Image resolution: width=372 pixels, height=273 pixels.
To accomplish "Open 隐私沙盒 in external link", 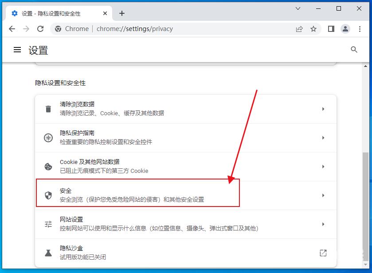I will (x=323, y=253).
